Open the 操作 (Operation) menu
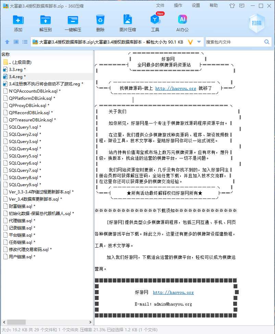 coord(178,5)
